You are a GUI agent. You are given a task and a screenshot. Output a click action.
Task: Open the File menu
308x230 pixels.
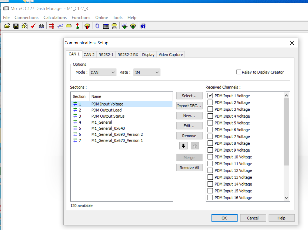[6, 17]
